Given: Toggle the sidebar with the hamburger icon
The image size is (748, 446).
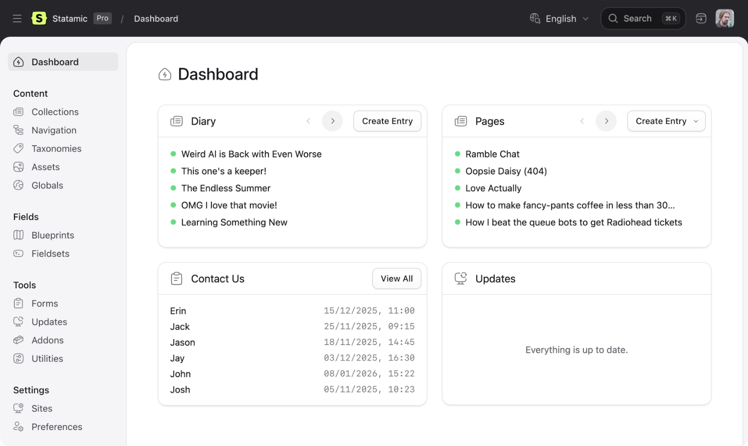Looking at the screenshot, I should 17,18.
